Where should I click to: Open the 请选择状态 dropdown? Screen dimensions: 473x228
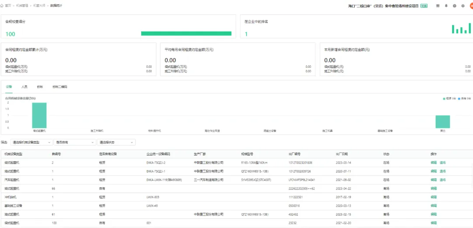116,142
